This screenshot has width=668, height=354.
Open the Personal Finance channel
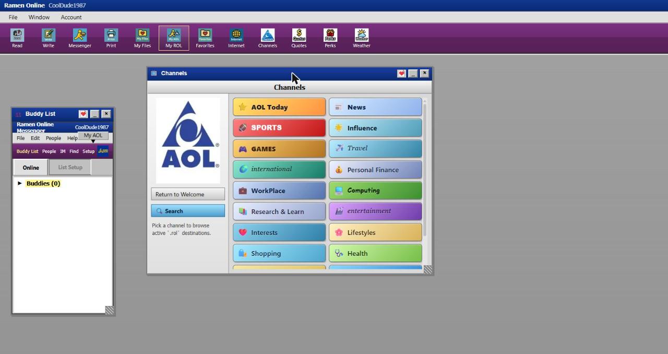click(375, 170)
